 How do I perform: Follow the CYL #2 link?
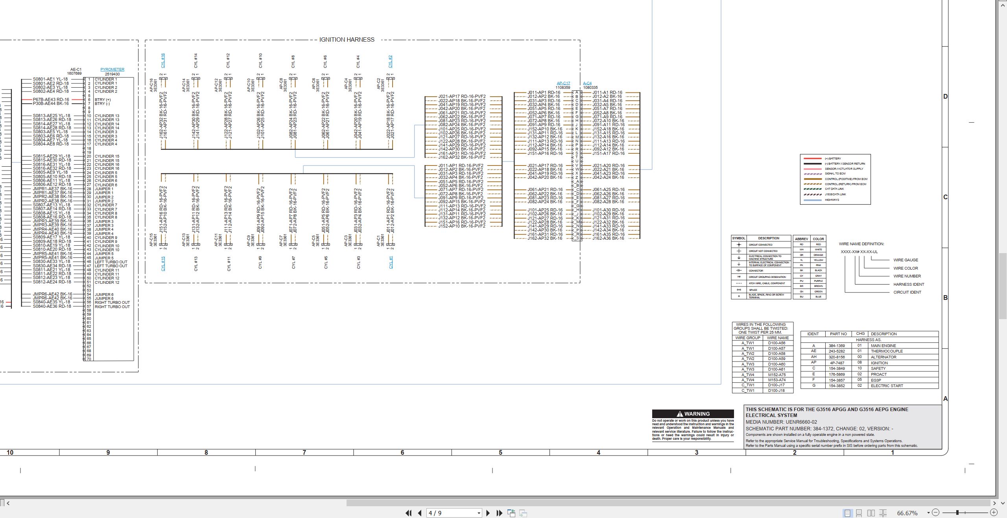click(391, 62)
